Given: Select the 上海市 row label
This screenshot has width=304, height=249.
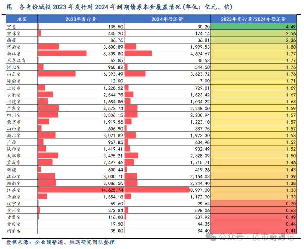Looking at the screenshot, I should (x=14, y=88).
